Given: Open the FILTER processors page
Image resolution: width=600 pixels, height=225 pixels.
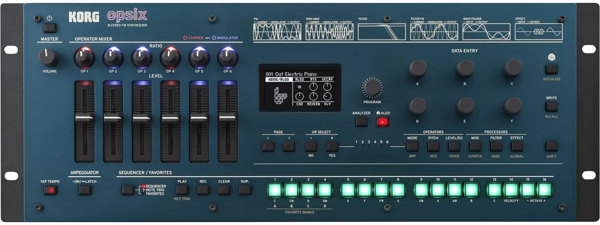Looking at the screenshot, I should tap(496, 146).
